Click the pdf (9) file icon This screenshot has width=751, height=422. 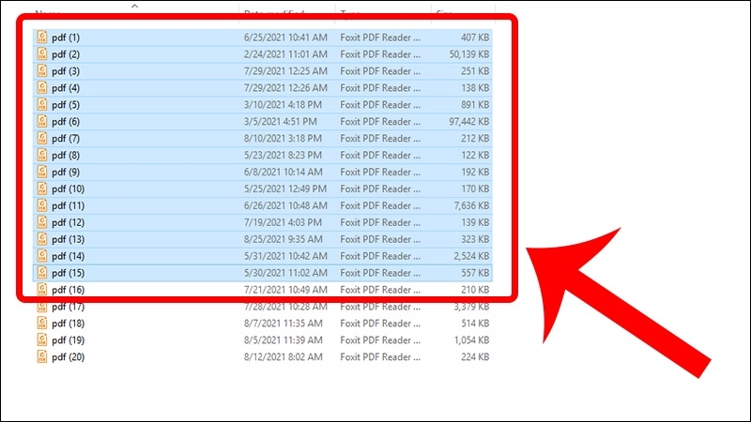(x=42, y=172)
